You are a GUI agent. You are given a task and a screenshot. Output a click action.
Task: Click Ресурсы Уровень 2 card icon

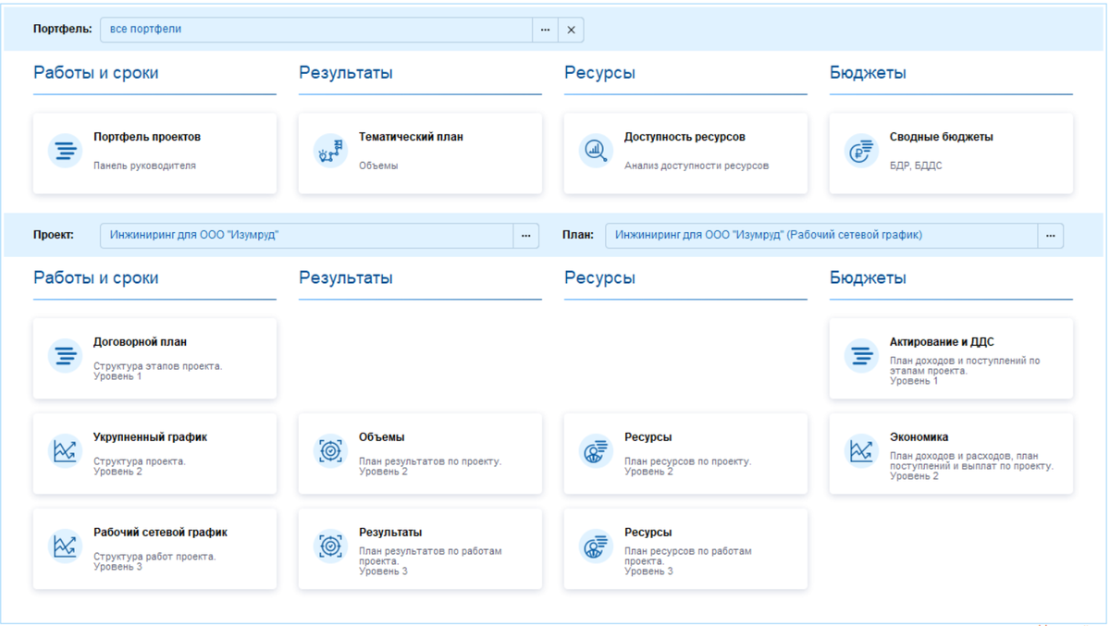pos(596,451)
